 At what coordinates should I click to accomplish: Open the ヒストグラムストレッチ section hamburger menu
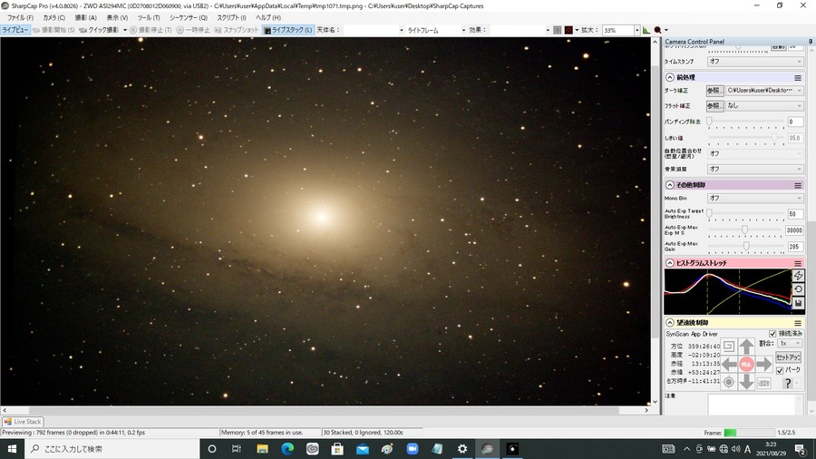(797, 263)
